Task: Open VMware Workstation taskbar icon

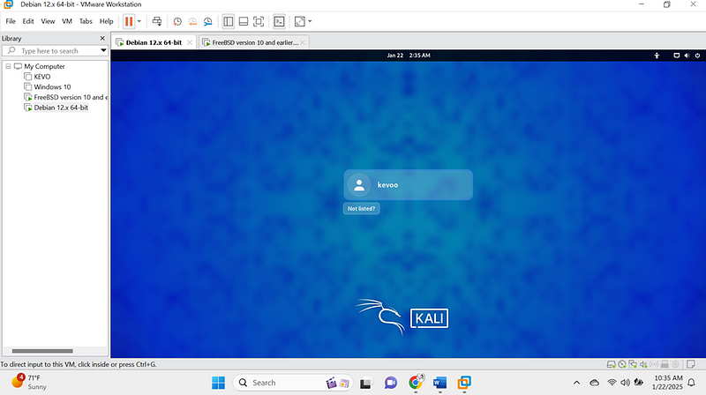Action: (464, 383)
